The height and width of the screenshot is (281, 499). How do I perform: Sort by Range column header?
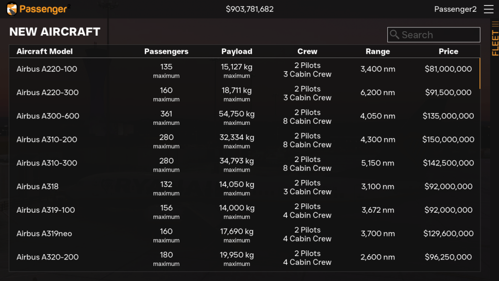point(378,51)
